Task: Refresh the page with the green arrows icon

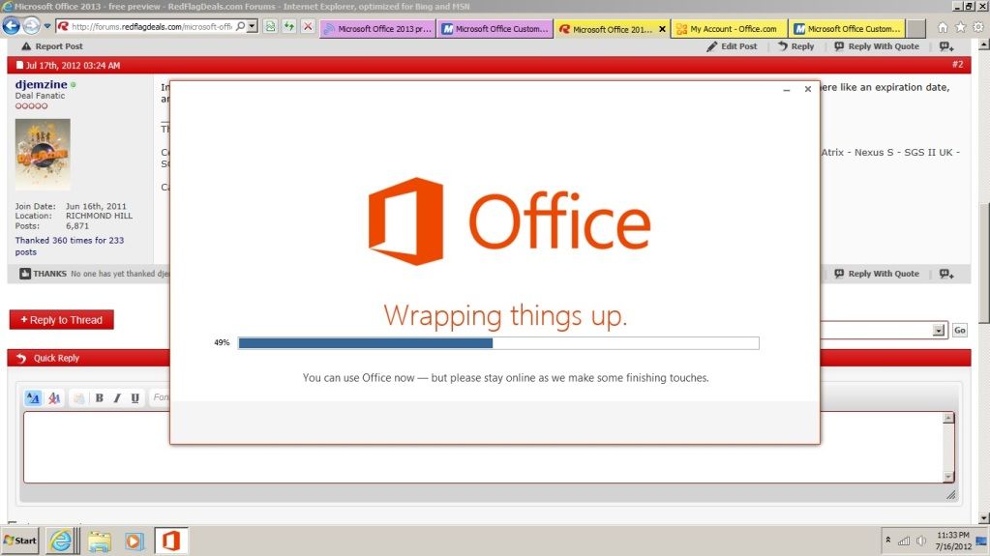Action: point(289,26)
